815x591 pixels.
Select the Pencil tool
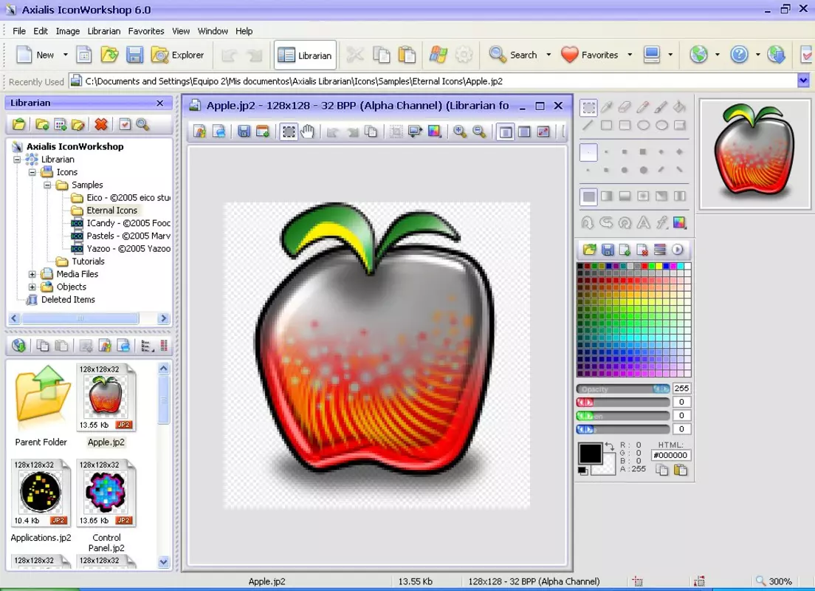[643, 107]
